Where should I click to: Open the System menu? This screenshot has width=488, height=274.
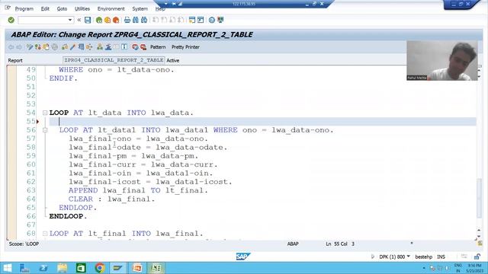tap(140, 8)
